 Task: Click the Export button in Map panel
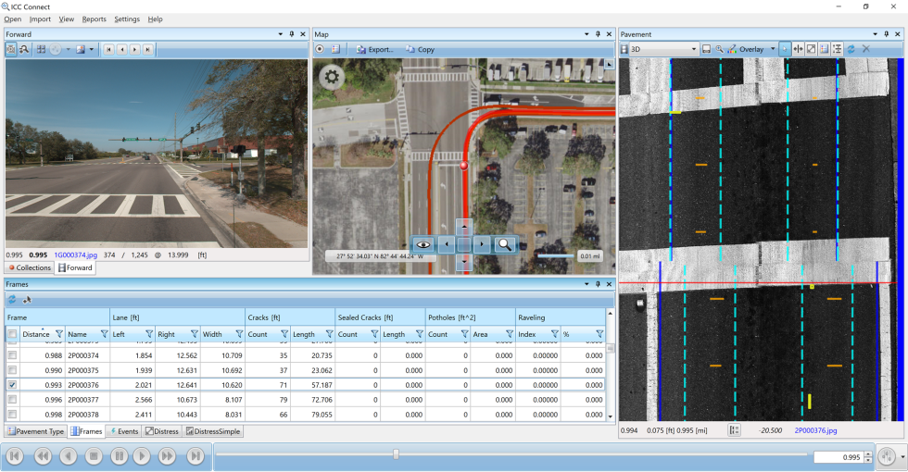pyautogui.click(x=375, y=49)
